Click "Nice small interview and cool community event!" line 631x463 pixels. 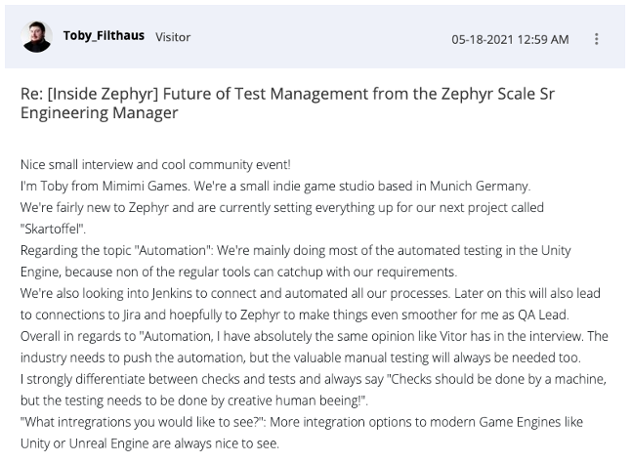(155, 164)
